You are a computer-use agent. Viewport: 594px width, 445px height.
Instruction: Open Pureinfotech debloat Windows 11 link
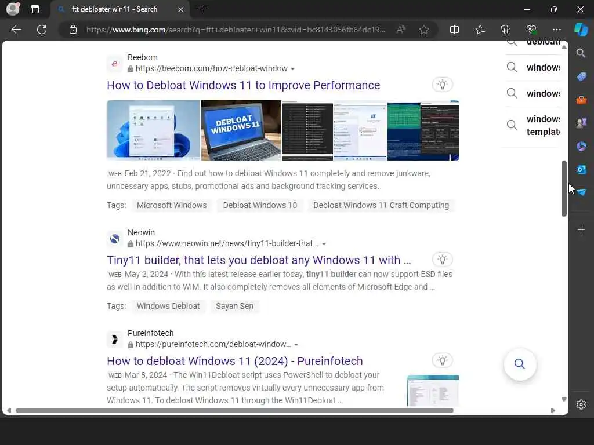[234, 361]
